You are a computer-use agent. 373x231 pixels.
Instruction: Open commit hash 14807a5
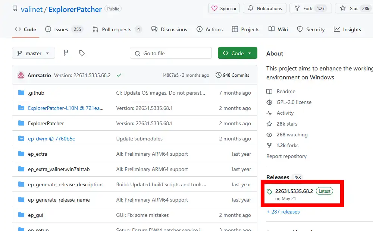tap(170, 75)
